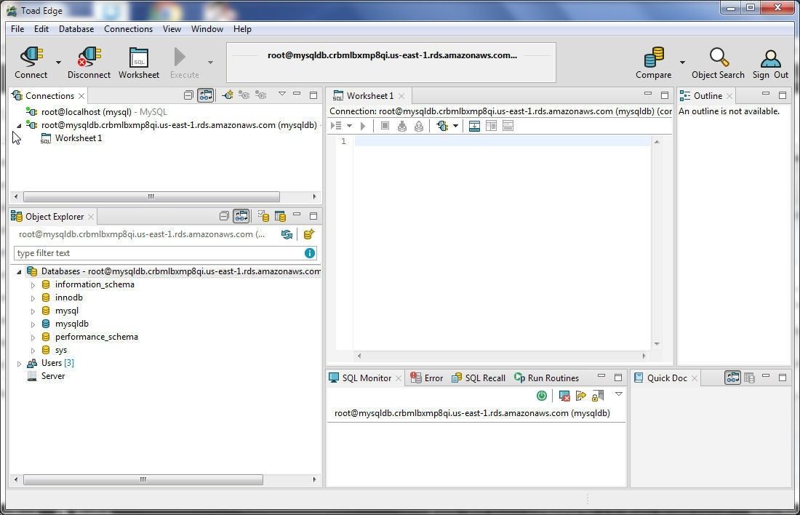Open the Object Search tool
800x515 pixels.
718,63
